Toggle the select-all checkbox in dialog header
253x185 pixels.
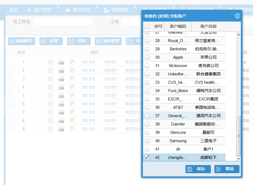pos(147,26)
